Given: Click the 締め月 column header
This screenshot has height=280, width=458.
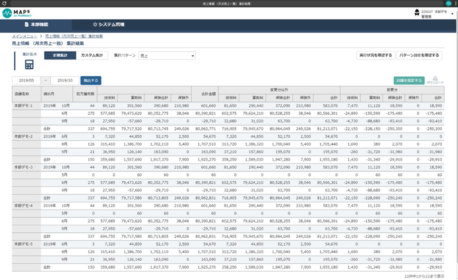Looking at the screenshot, I should point(56,94).
